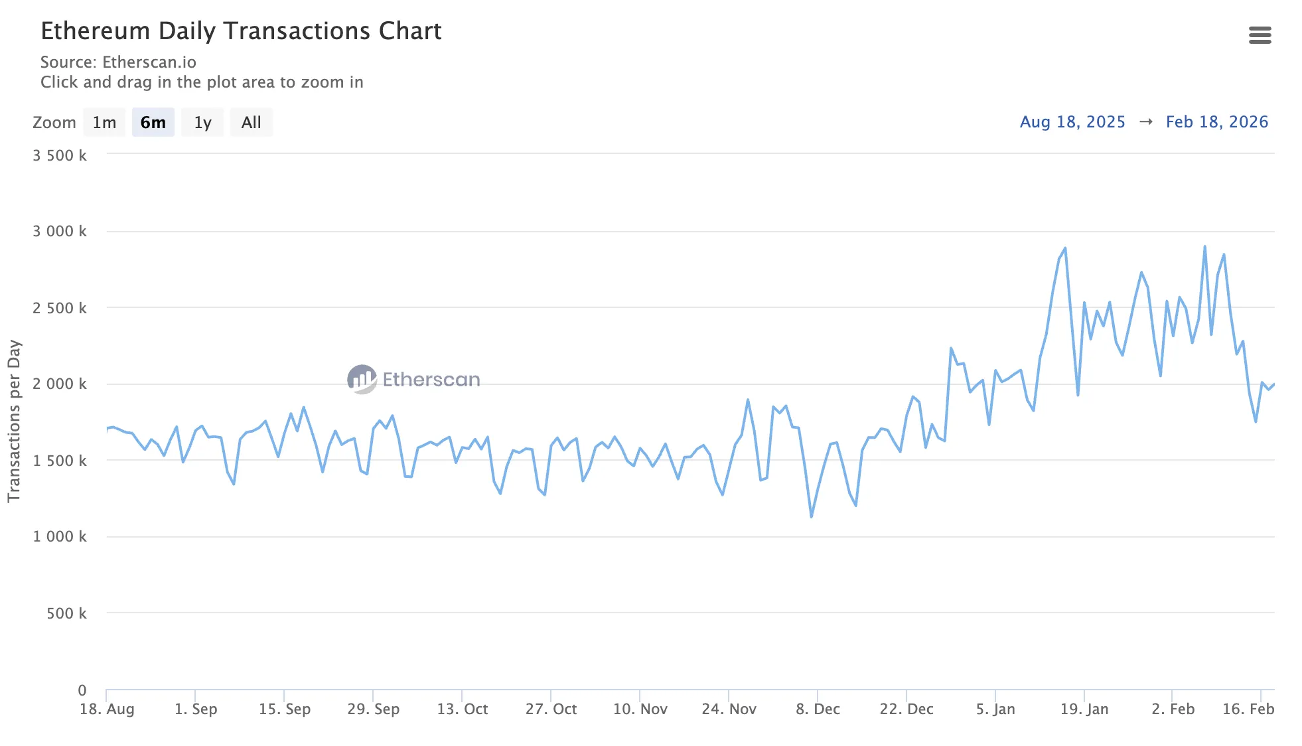Click the chart title Ethereum Daily Transactions
The image size is (1302, 746).
coord(241,31)
